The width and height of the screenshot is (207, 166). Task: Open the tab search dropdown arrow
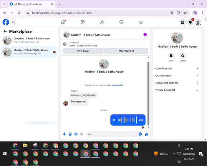[x=4, y=4]
